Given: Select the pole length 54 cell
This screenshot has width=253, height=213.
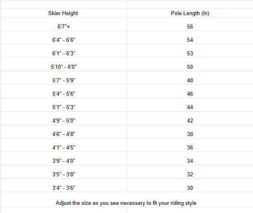Looking at the screenshot, I should coord(190,40).
